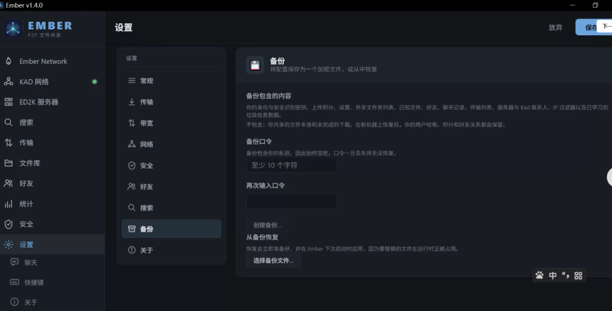Click the 备份 archive box icon
This screenshot has height=311, width=612.
[132, 229]
